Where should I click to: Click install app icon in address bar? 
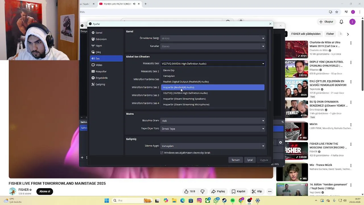click(x=330, y=12)
